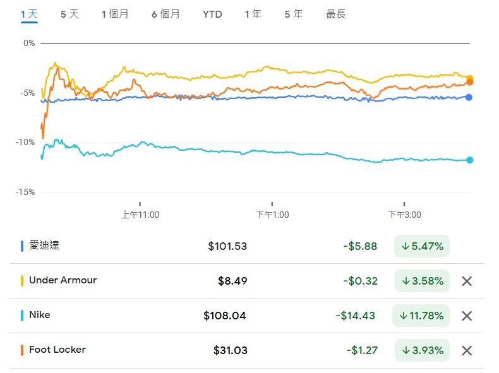Image resolution: width=499 pixels, height=373 pixels.
Task: Switch to the 1 年 view
Action: [253, 14]
